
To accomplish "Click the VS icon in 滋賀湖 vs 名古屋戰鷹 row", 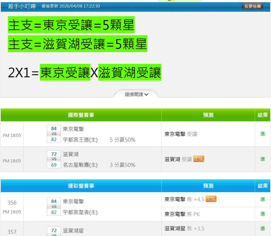I will (x=54, y=159).
